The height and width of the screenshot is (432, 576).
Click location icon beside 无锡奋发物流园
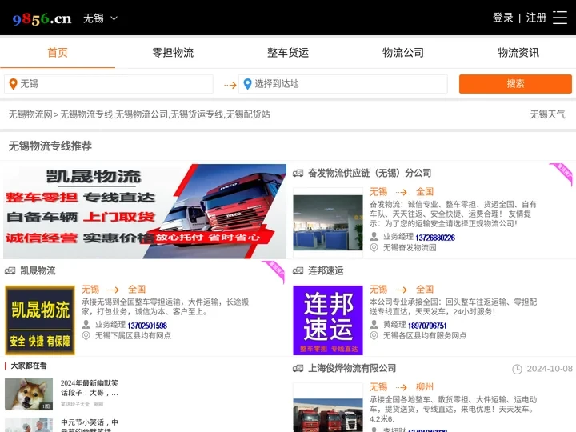point(374,247)
